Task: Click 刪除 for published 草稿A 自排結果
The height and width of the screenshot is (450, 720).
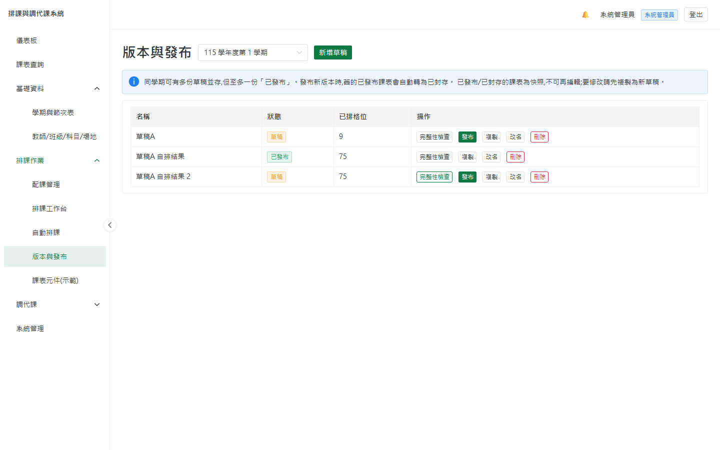Action: pyautogui.click(x=515, y=157)
